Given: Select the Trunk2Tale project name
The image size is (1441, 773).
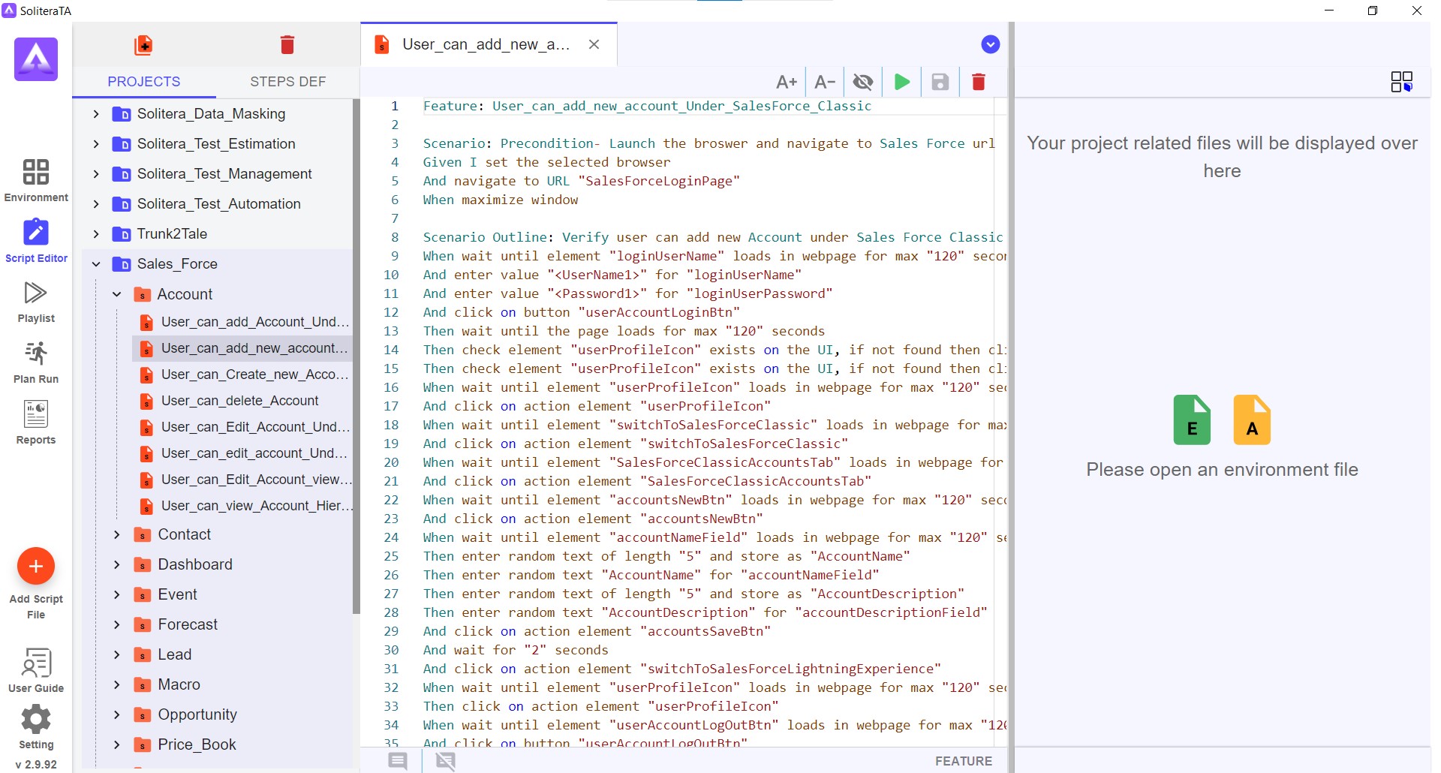Looking at the screenshot, I should tap(172, 234).
